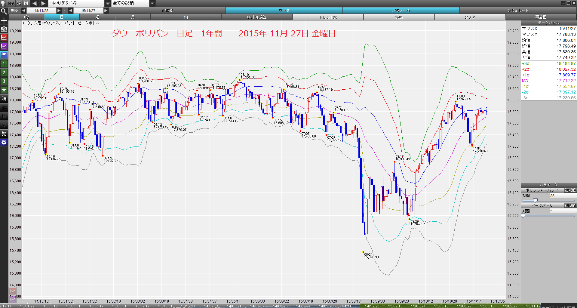Select green preset button 3

(x=4, y=81)
